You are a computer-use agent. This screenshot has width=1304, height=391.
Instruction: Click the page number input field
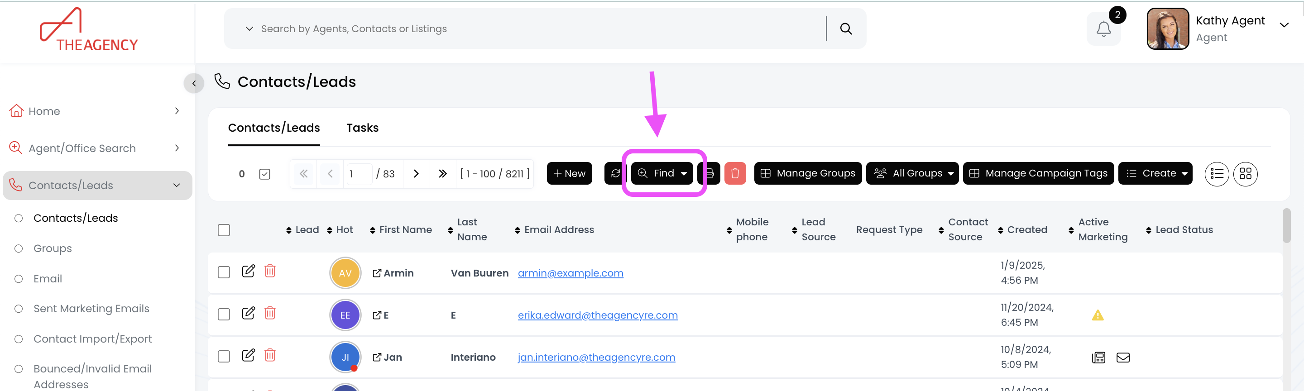(359, 174)
